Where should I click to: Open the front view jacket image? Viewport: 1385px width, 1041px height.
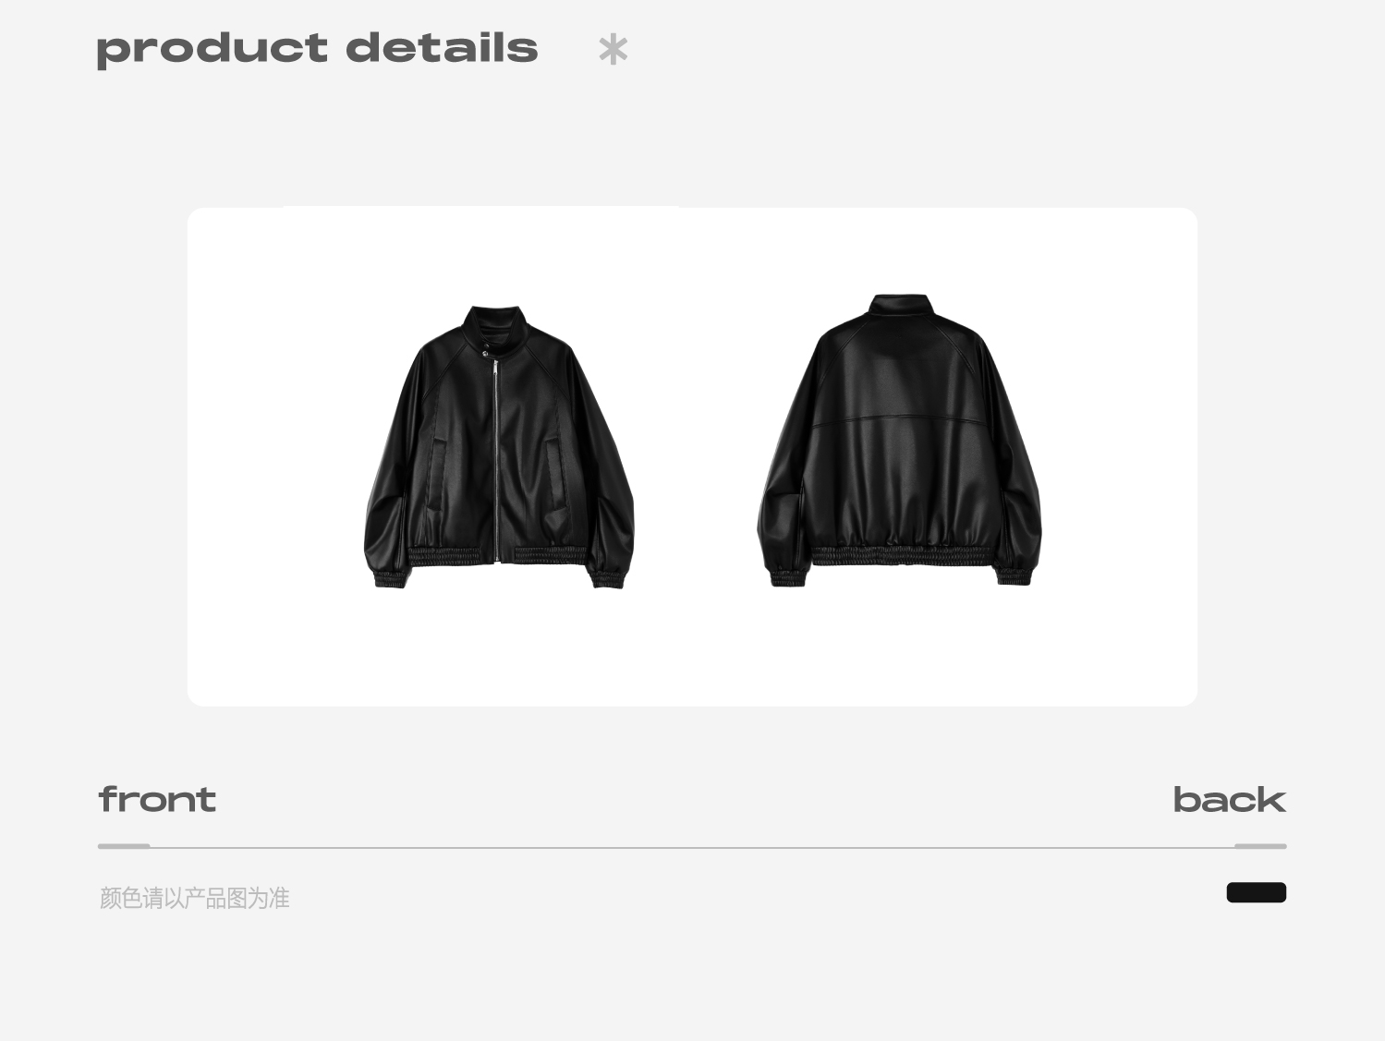coord(499,447)
